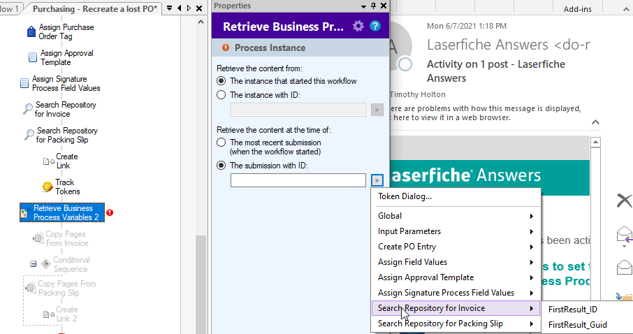Viewport: 633px width, 334px height.
Task: Click the Assign Approval Template activity icon
Action: click(x=33, y=57)
